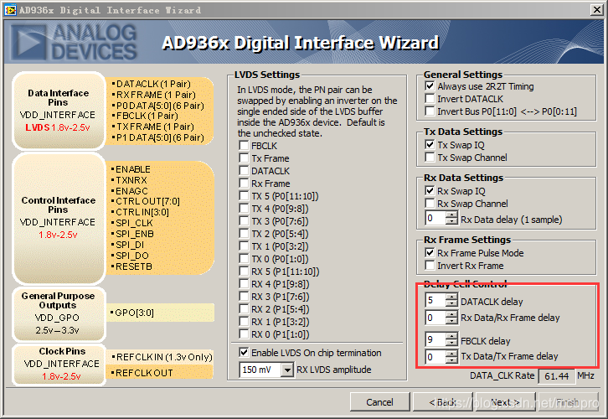Click the Tx Data/Tx Frame delay stepper arrows
This screenshot has height=419, width=608.
tap(451, 357)
